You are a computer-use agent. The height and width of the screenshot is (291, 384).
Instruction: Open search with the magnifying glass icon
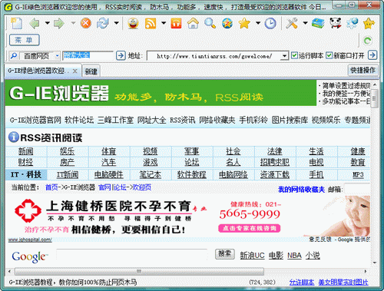[x=210, y=23]
